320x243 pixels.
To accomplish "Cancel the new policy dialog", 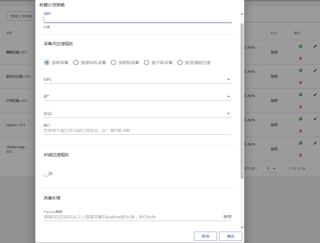I will (205, 236).
